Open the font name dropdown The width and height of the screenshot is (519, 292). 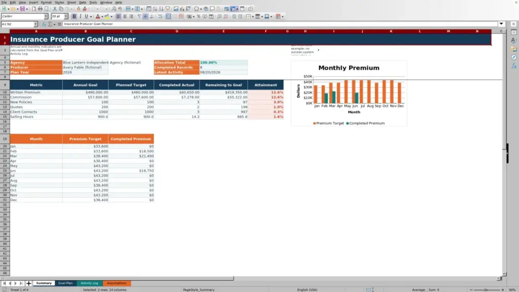(46, 17)
